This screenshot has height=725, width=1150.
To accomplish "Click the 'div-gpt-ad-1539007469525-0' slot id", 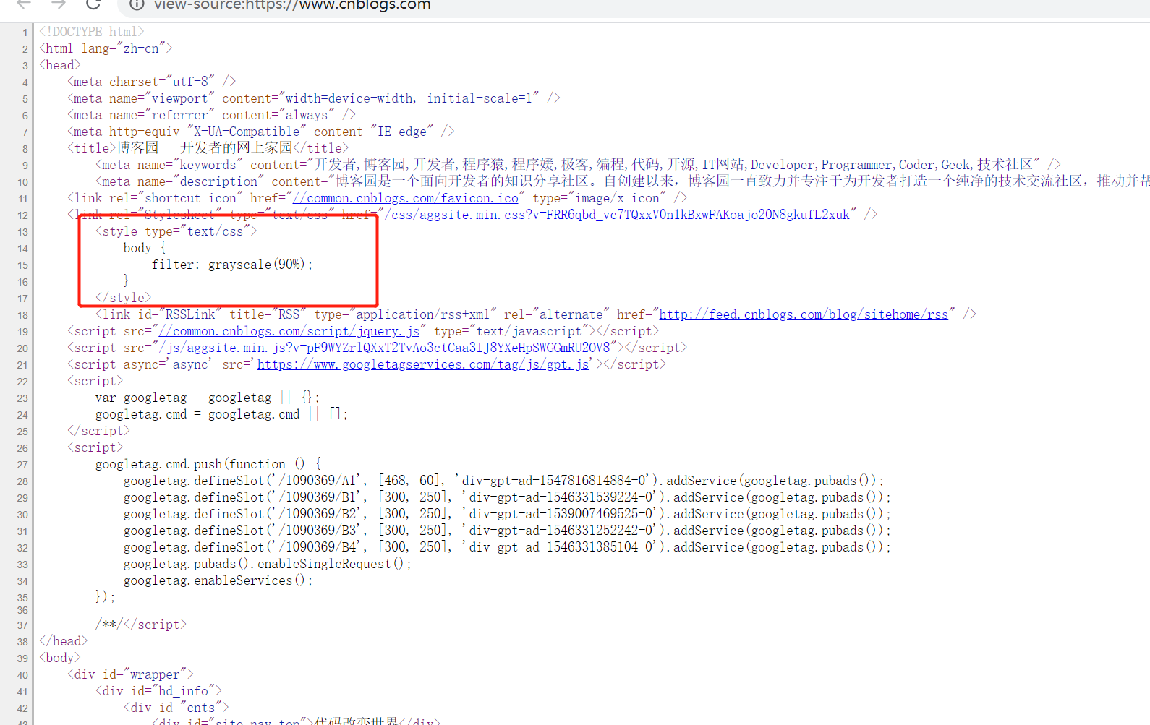I will (x=562, y=514).
